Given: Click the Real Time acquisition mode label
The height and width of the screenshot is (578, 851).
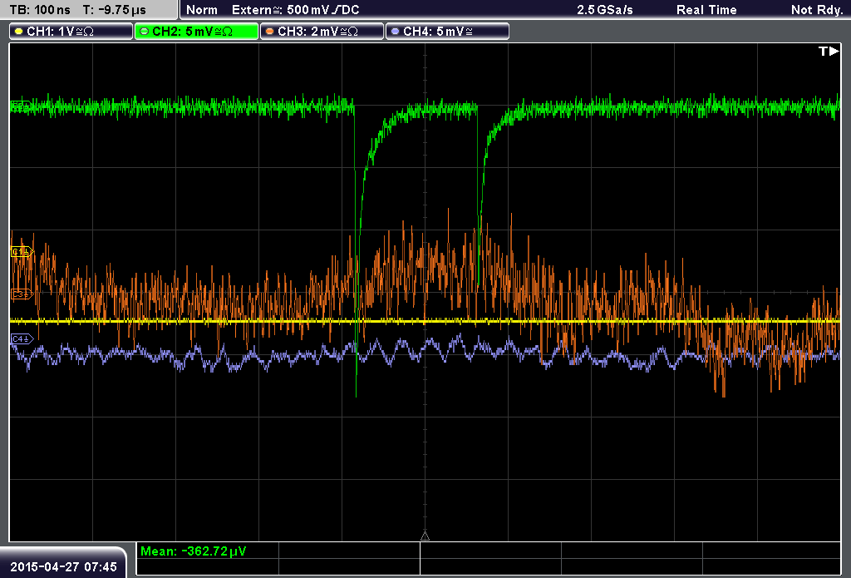Looking at the screenshot, I should 706,10.
